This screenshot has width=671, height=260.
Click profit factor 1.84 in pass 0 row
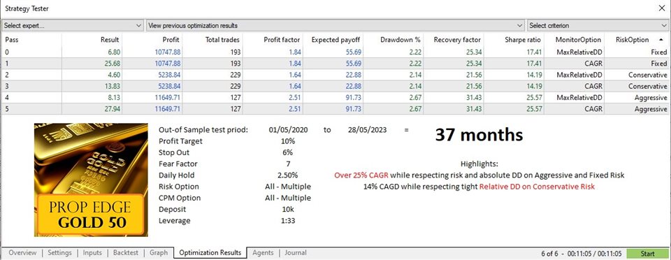294,52
